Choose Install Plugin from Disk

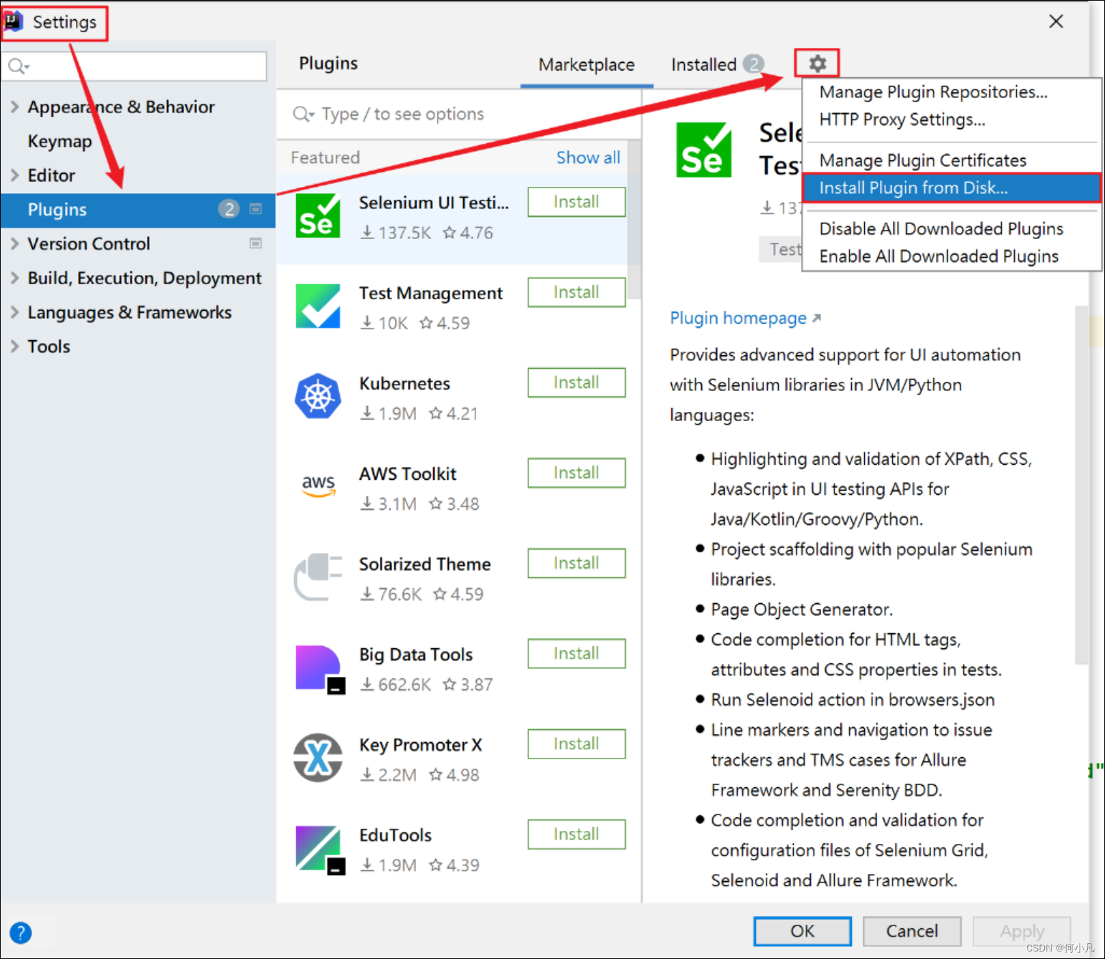coord(952,188)
